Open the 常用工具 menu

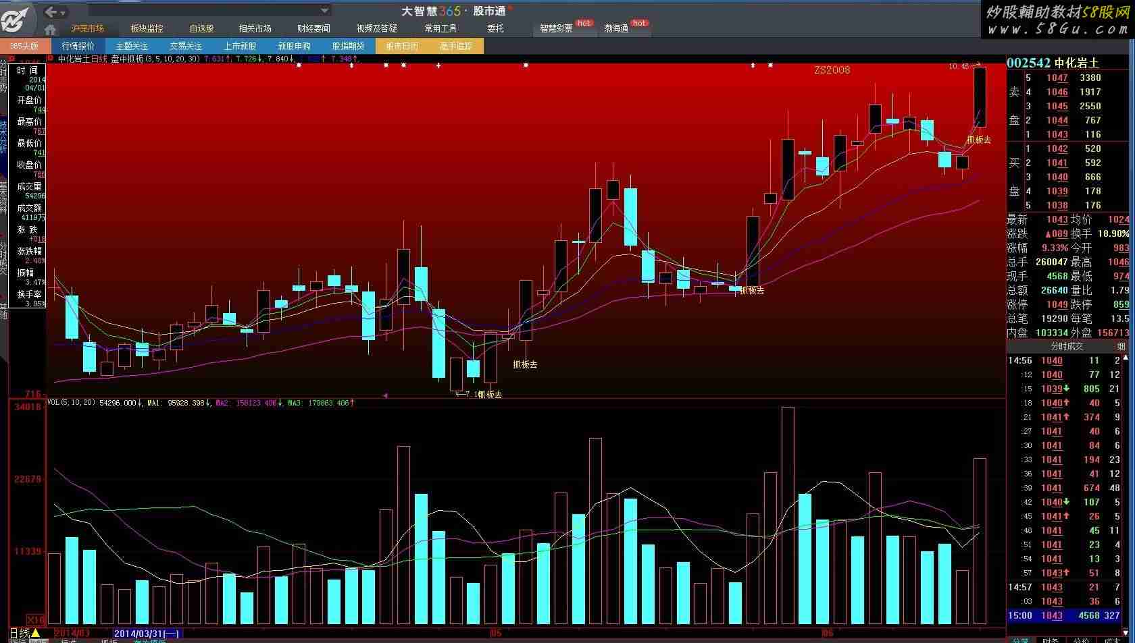440,28
